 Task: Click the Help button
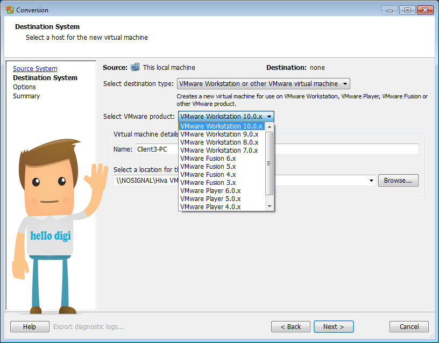tap(30, 326)
